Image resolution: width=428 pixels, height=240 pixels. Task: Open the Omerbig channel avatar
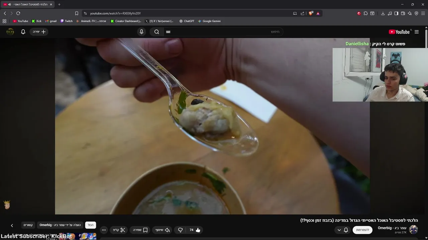414,230
